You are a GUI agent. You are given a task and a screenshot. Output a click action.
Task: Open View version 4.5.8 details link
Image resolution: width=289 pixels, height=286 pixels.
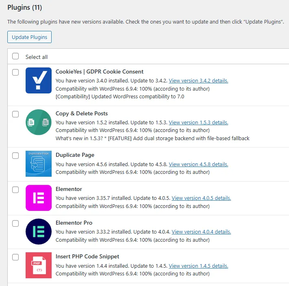[x=198, y=164]
